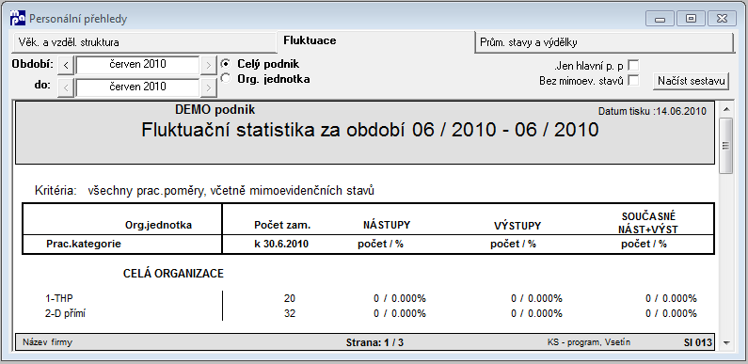
Task: Maximize the Personální přehledy window
Action: click(691, 19)
